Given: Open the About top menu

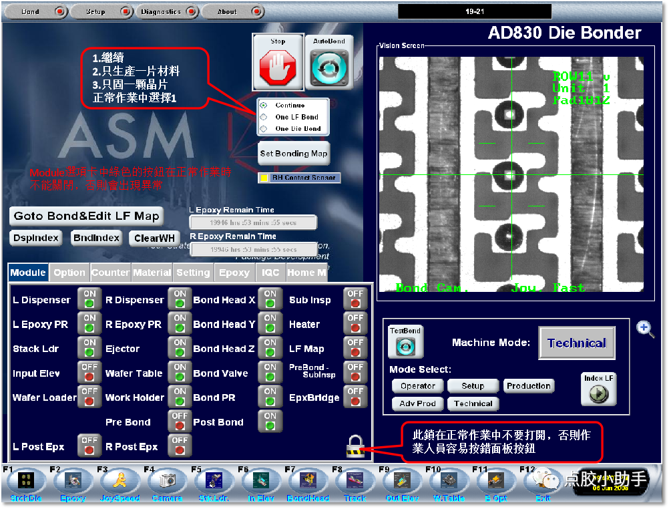Looking at the screenshot, I should [x=233, y=11].
